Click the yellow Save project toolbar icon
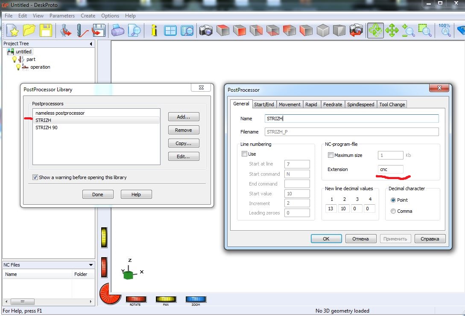Image resolution: width=465 pixels, height=316 pixels. pos(46,30)
